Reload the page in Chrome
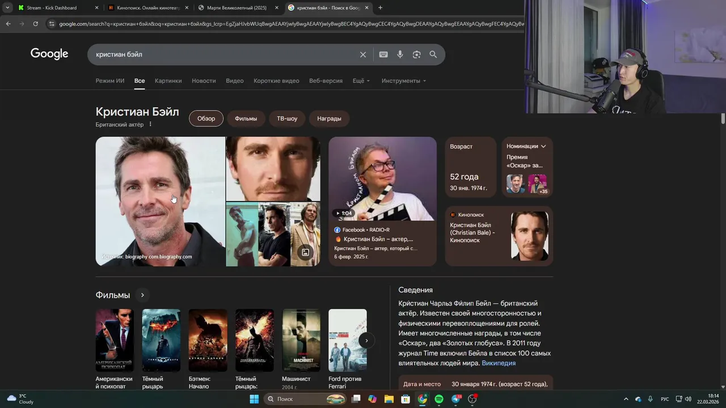 point(35,24)
